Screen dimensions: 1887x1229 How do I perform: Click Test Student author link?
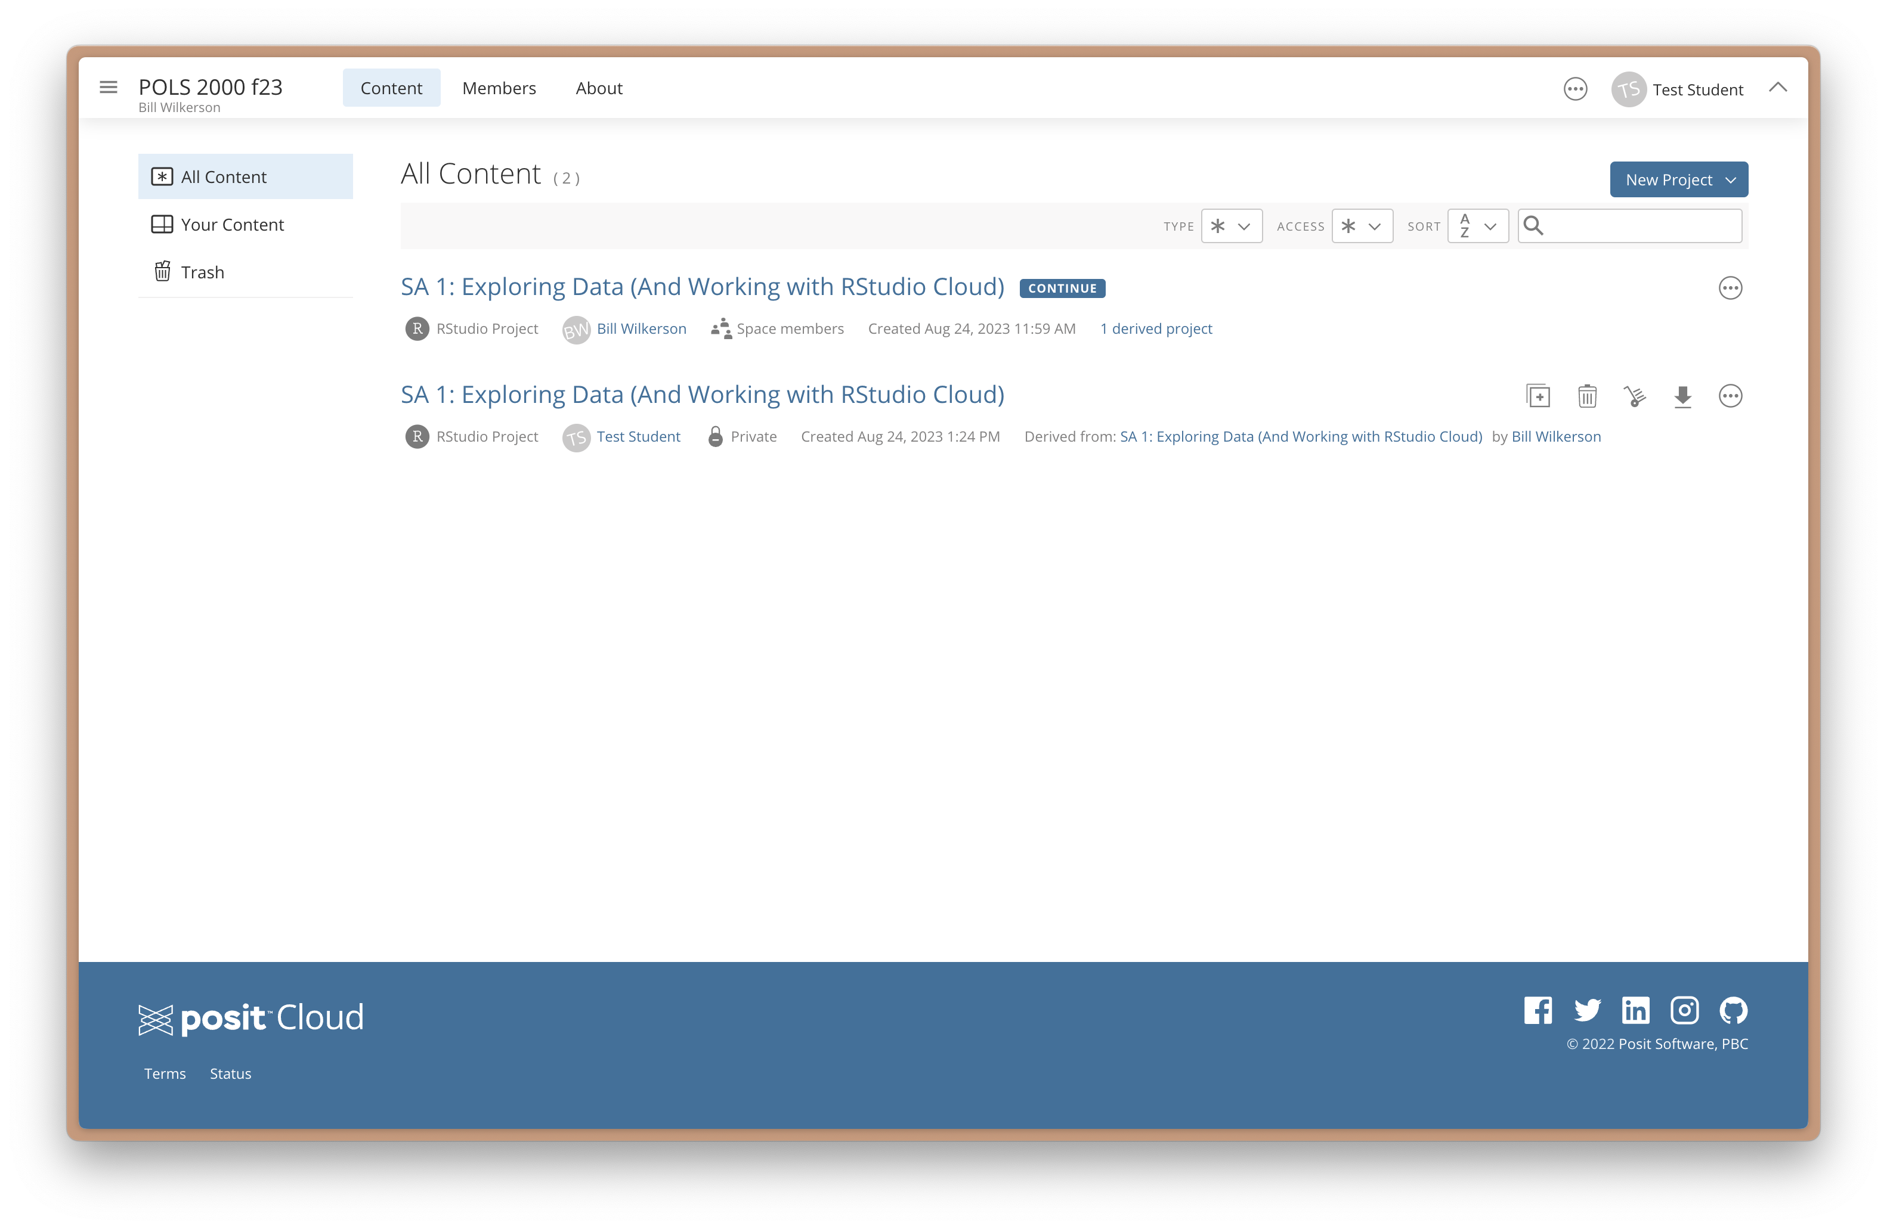[638, 436]
